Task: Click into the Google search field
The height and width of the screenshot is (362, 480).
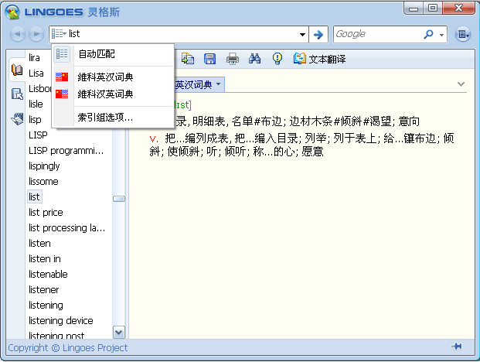Action: pyautogui.click(x=377, y=34)
